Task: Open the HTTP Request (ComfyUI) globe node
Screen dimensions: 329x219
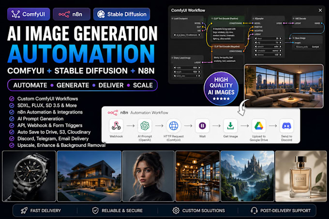Action: [174, 126]
